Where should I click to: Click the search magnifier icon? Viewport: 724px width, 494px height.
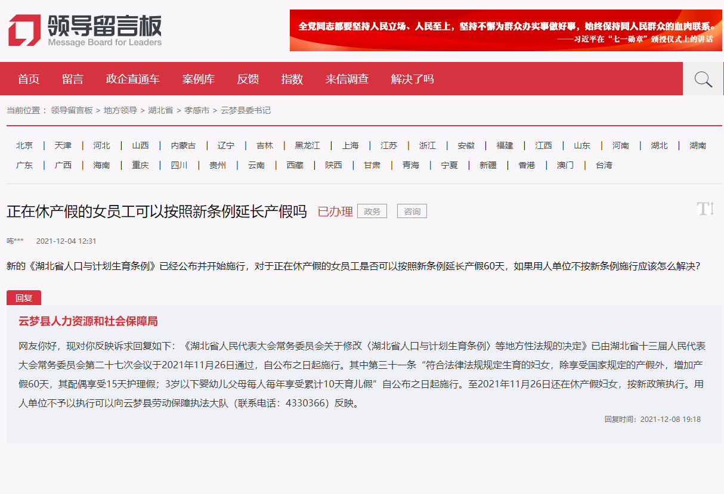point(703,79)
